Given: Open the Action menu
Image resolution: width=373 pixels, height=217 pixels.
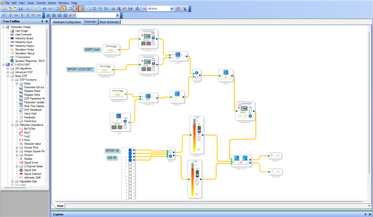Looking at the screenshot, I should [52, 3].
